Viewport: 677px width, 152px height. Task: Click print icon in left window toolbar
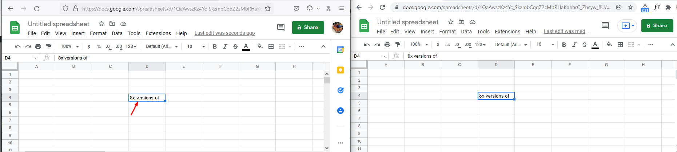[x=38, y=46]
